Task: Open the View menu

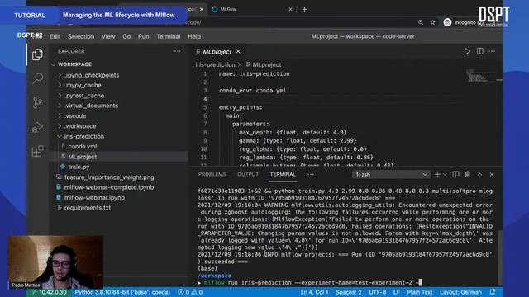Action: (x=108, y=36)
